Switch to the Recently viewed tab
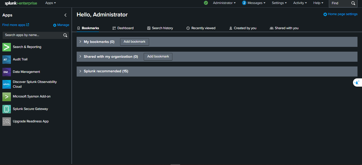This screenshot has width=362, height=165. tap(201, 28)
